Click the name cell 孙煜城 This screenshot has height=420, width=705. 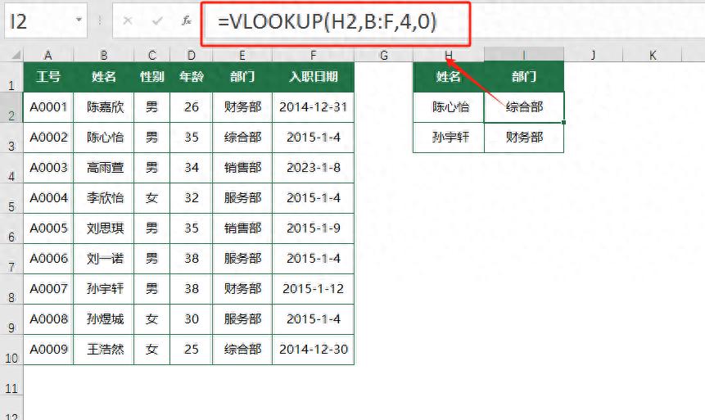pyautogui.click(x=104, y=319)
